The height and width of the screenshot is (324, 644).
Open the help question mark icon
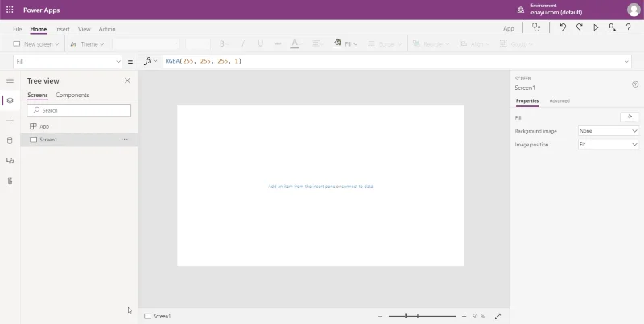point(628,27)
